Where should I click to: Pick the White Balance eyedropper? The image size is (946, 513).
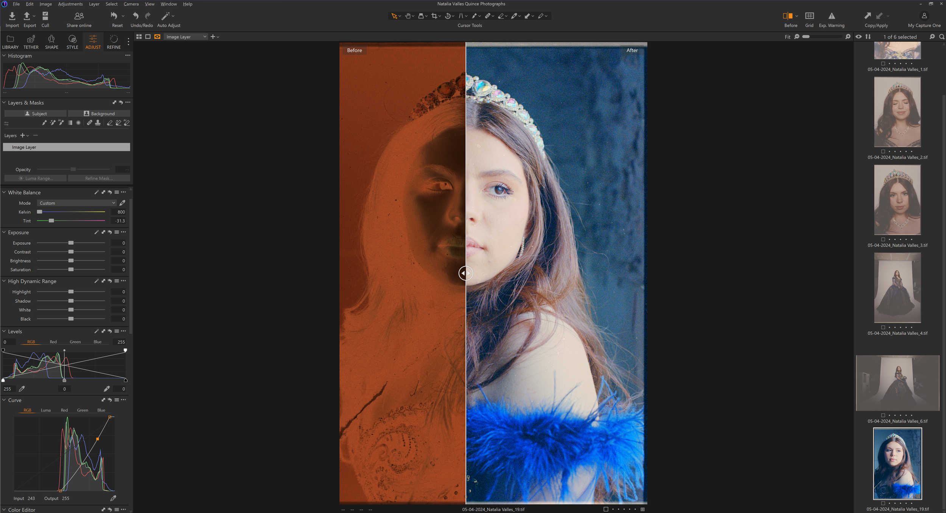pos(122,203)
